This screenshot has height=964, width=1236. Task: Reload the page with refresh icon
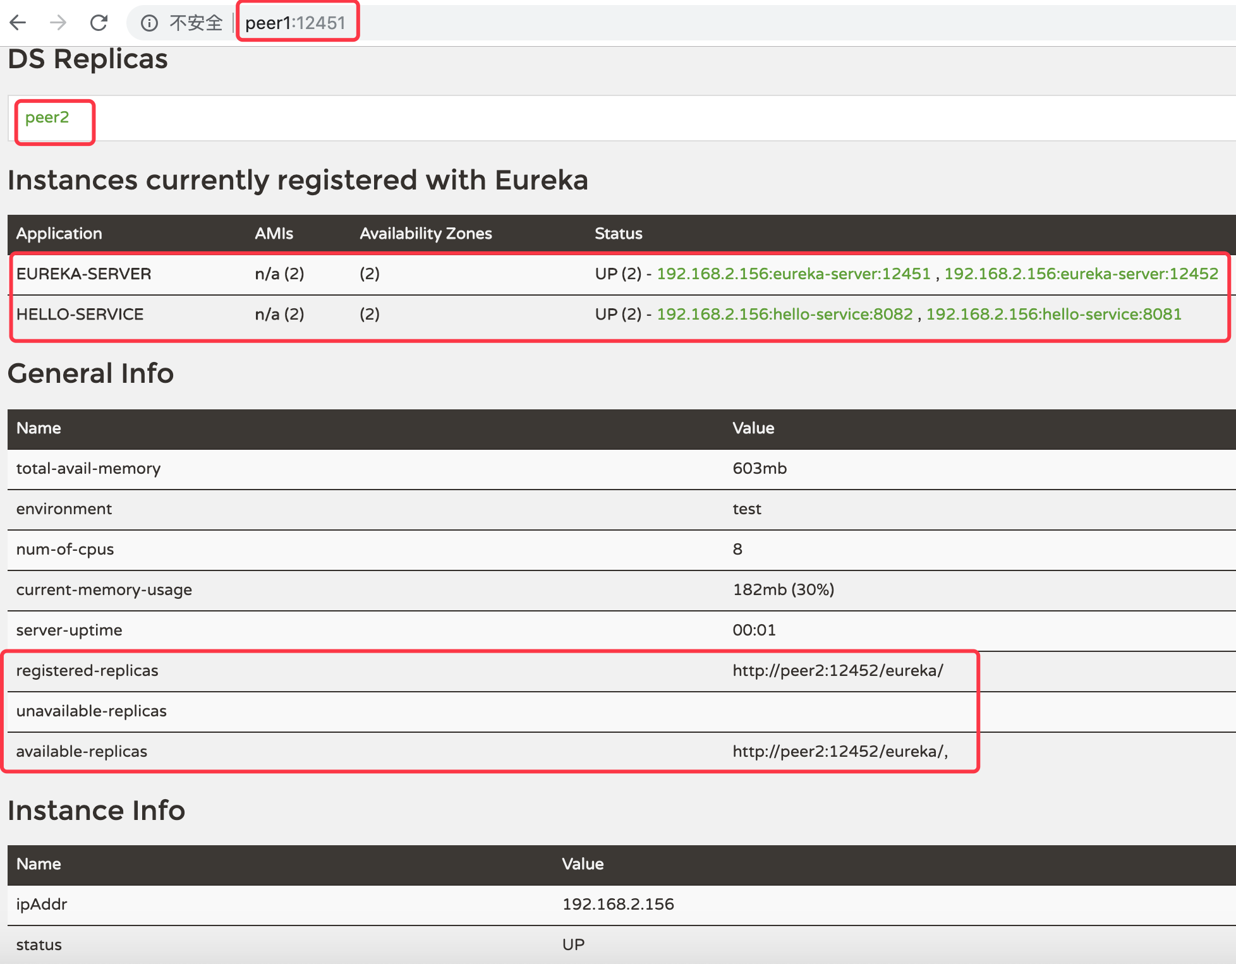[99, 23]
